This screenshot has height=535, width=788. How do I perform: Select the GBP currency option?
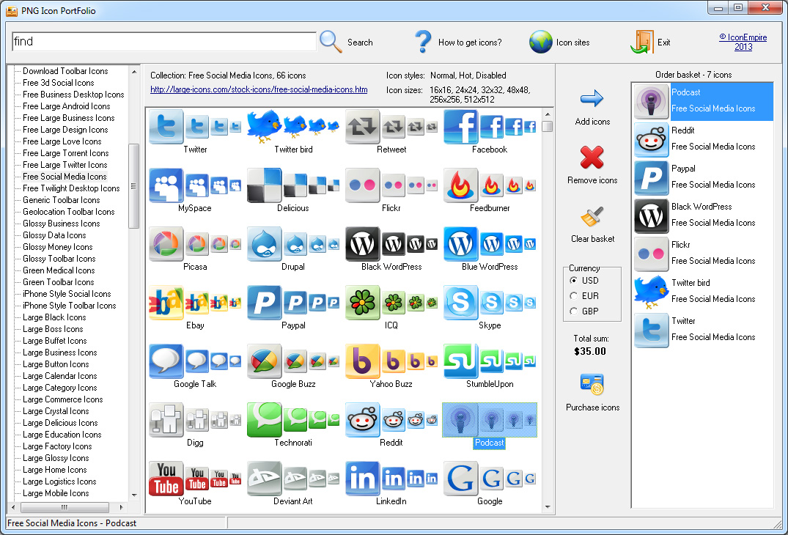[574, 311]
